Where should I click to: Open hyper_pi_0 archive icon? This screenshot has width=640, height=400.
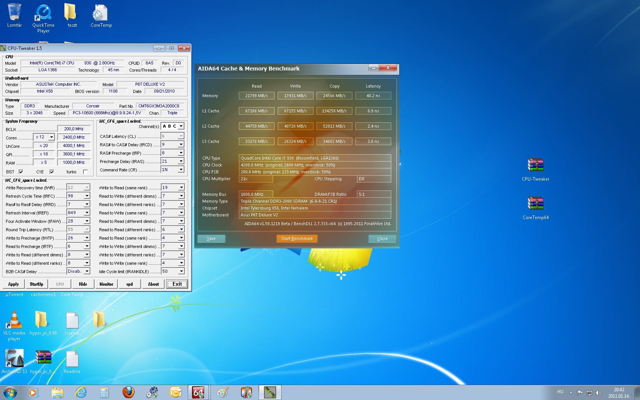tap(43, 362)
